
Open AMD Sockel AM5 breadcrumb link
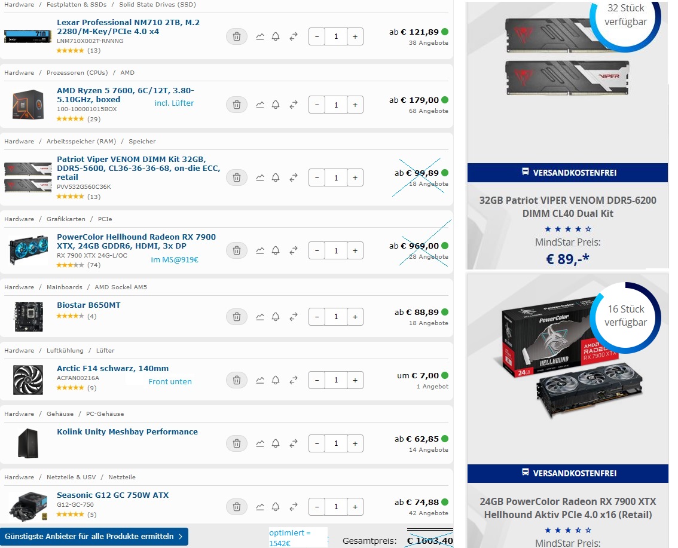click(x=121, y=287)
